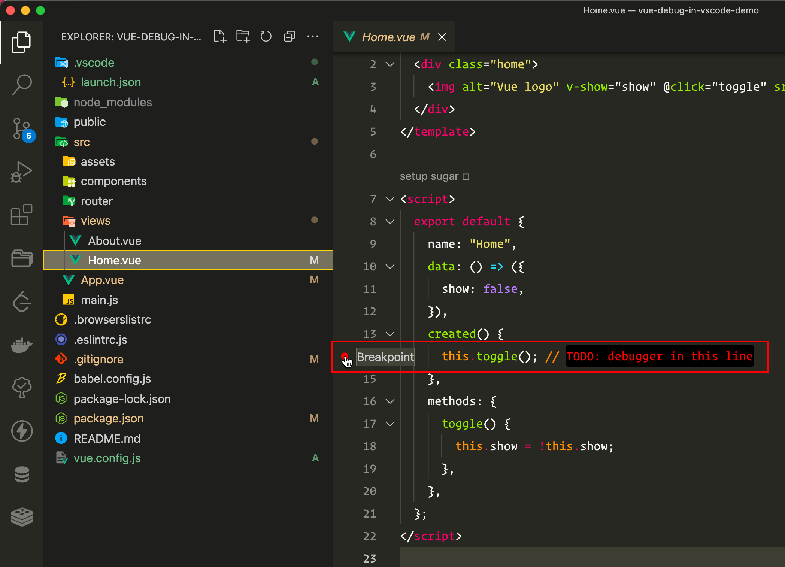The image size is (785, 567).
Task: Open babel.config.js in the Explorer
Action: click(x=188, y=379)
